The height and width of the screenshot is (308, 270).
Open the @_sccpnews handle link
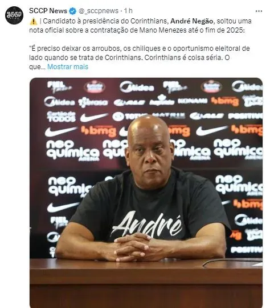coord(99,11)
